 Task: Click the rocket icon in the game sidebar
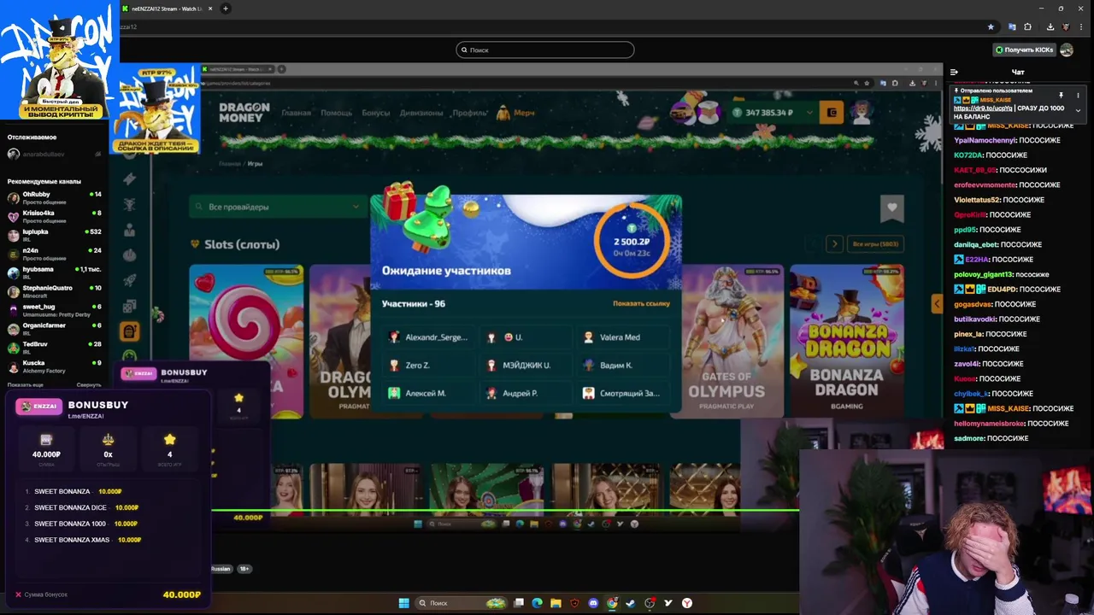tap(130, 280)
